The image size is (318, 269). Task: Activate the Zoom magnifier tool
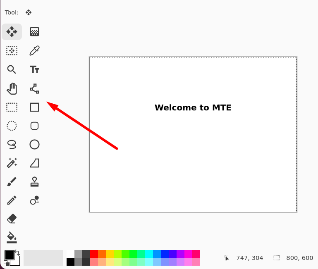[x=12, y=69]
